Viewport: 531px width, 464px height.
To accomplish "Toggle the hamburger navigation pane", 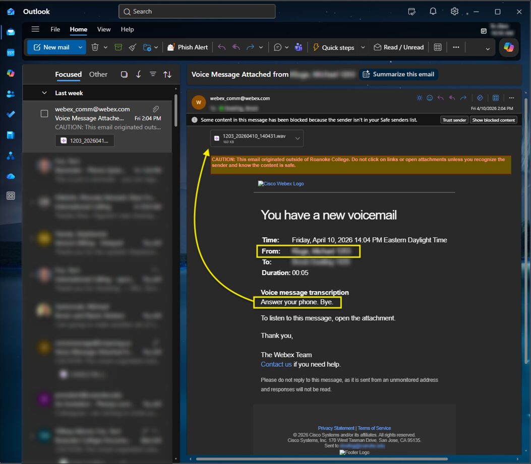I will point(35,29).
